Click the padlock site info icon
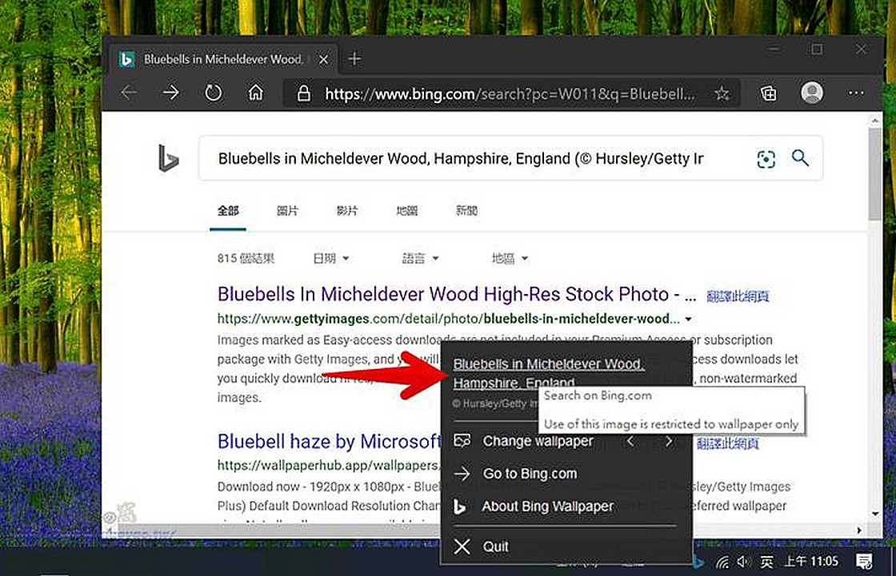 tap(304, 93)
